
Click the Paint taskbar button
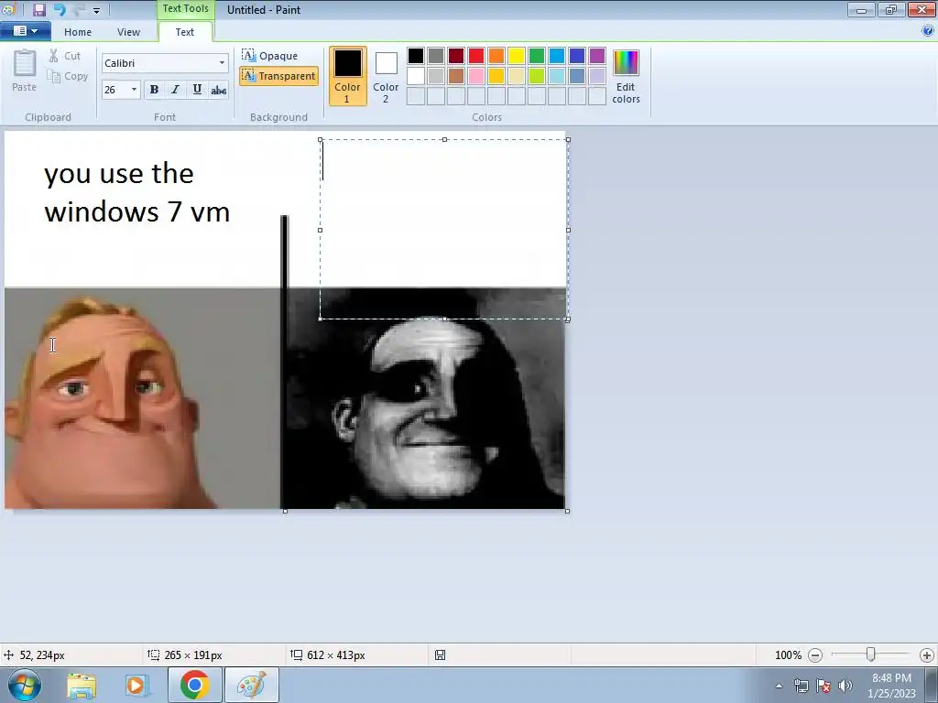point(251,685)
